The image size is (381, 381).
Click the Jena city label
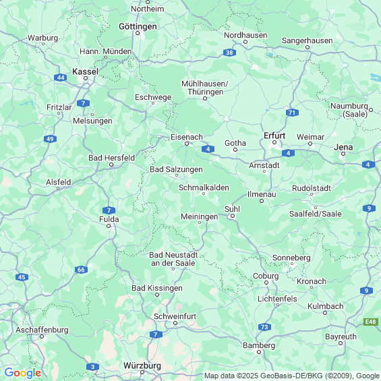coord(343,147)
